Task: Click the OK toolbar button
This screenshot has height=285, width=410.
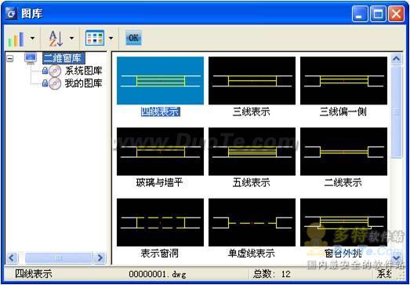Action: point(133,38)
